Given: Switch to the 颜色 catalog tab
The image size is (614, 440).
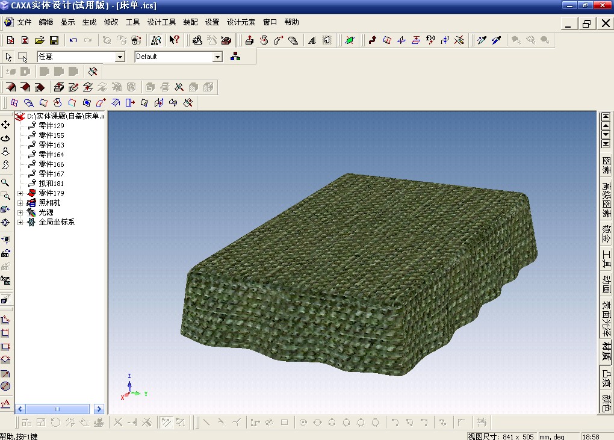Looking at the screenshot, I should click(606, 403).
